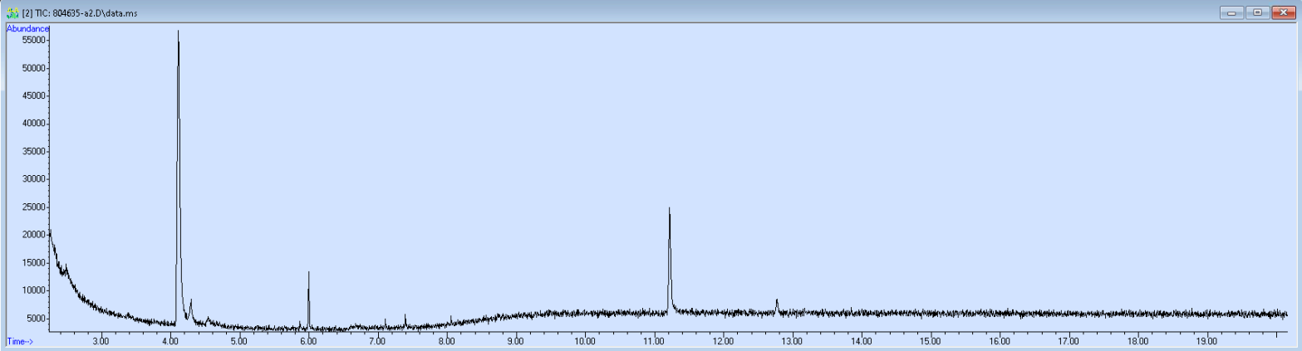The height and width of the screenshot is (351, 1302).
Task: Click the 15.00 time axis label
Action: pos(930,341)
